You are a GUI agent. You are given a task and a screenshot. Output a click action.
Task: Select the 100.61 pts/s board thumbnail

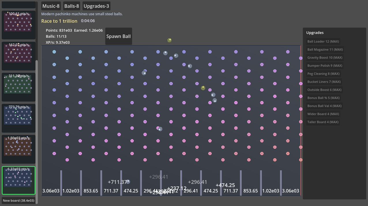click(18, 25)
